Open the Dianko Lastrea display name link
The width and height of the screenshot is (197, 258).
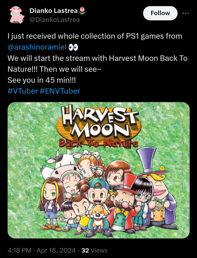(54, 11)
